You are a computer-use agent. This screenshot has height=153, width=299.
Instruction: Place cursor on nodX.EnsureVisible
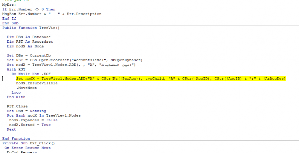point(37,83)
